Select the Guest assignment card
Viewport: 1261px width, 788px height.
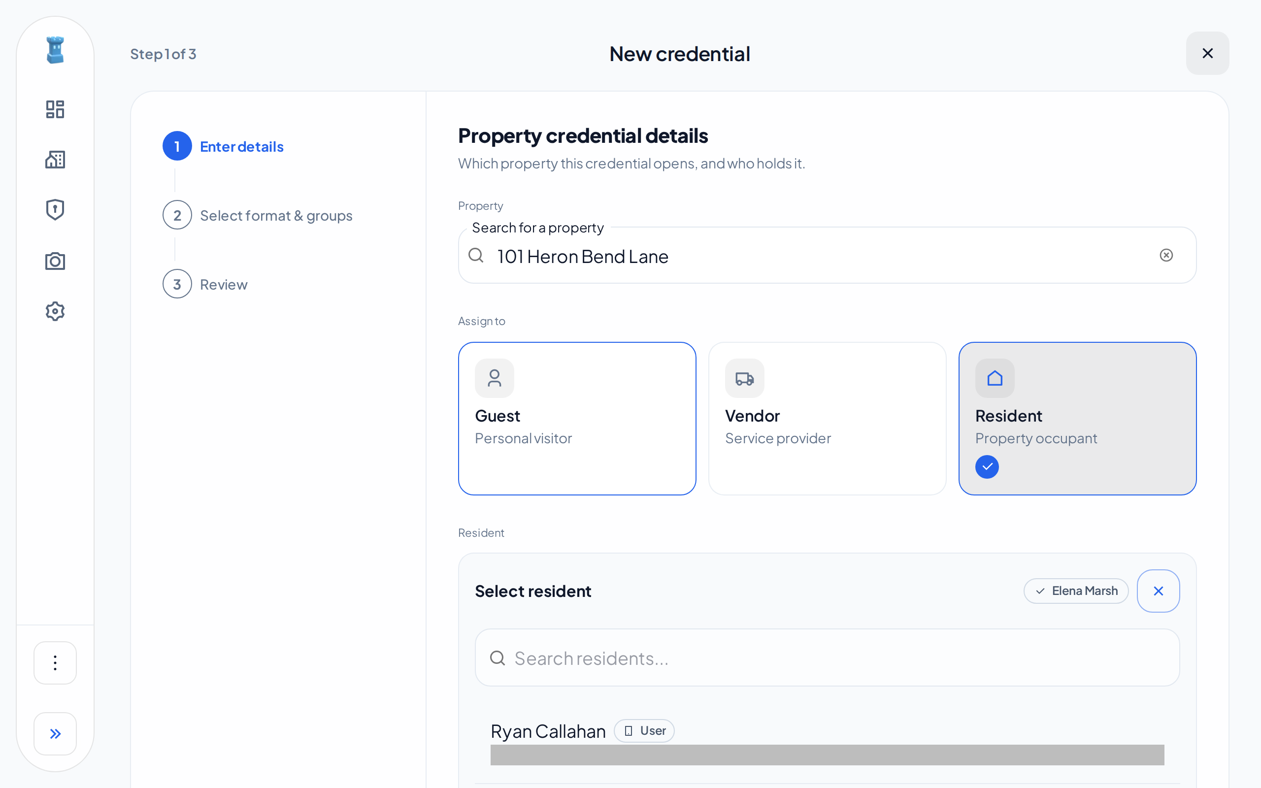coord(577,419)
